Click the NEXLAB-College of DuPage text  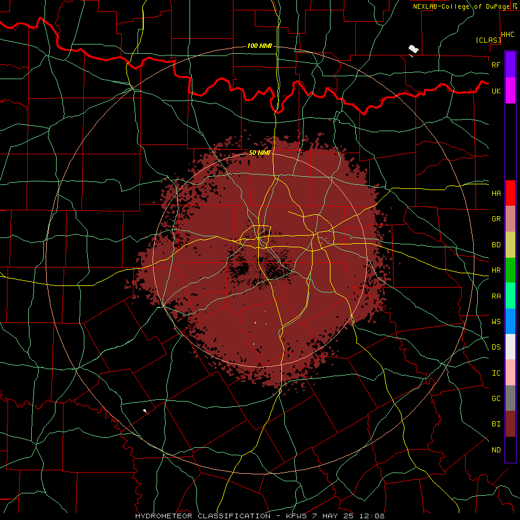[461, 6]
